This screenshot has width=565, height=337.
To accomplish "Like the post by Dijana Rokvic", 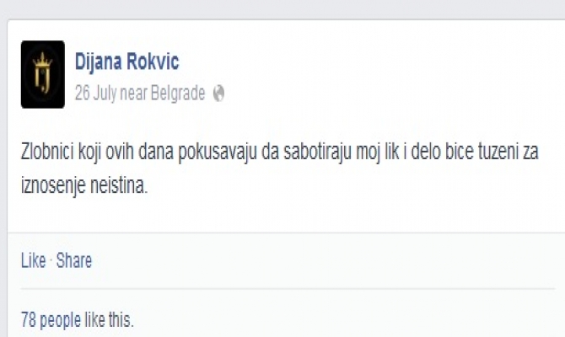I will point(34,260).
